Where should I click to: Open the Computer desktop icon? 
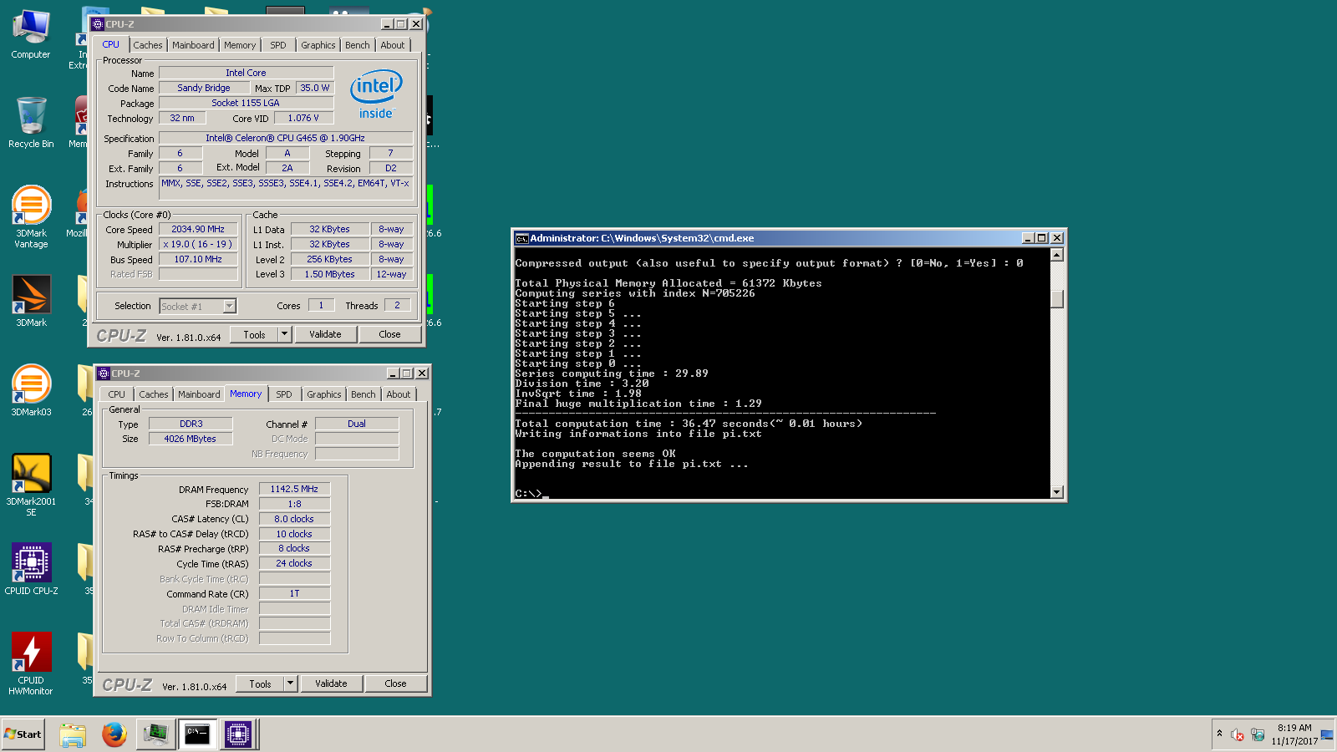tap(31, 35)
